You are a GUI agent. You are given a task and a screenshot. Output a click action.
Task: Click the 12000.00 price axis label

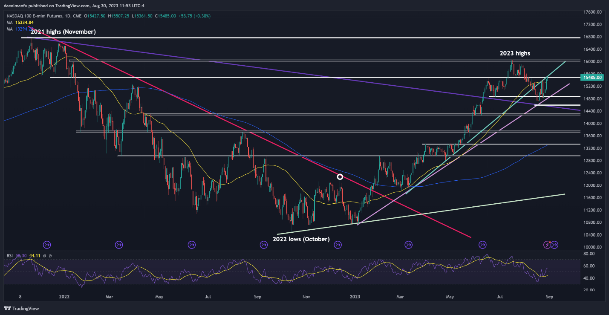pos(593,185)
